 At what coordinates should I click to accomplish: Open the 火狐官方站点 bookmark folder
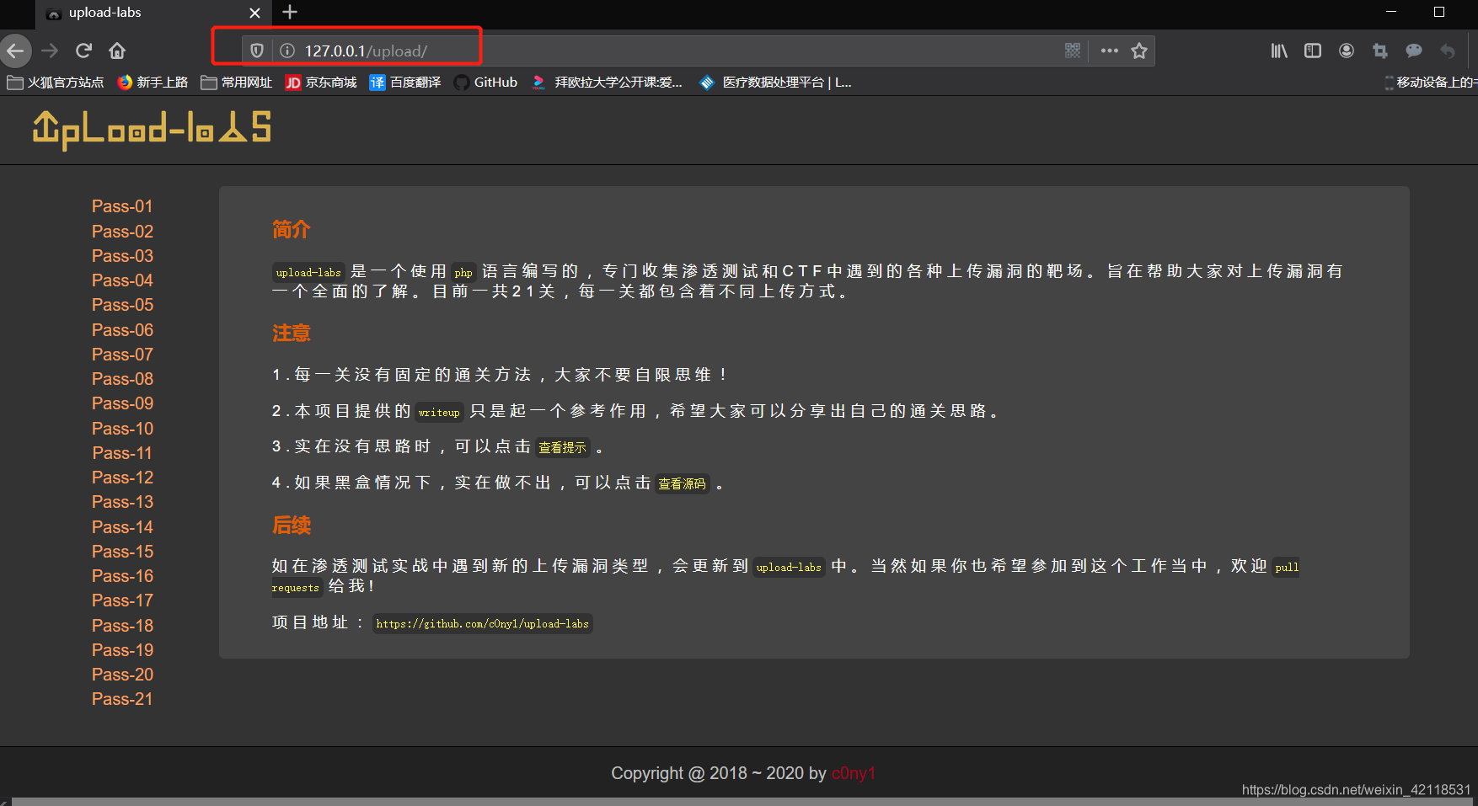pos(56,83)
